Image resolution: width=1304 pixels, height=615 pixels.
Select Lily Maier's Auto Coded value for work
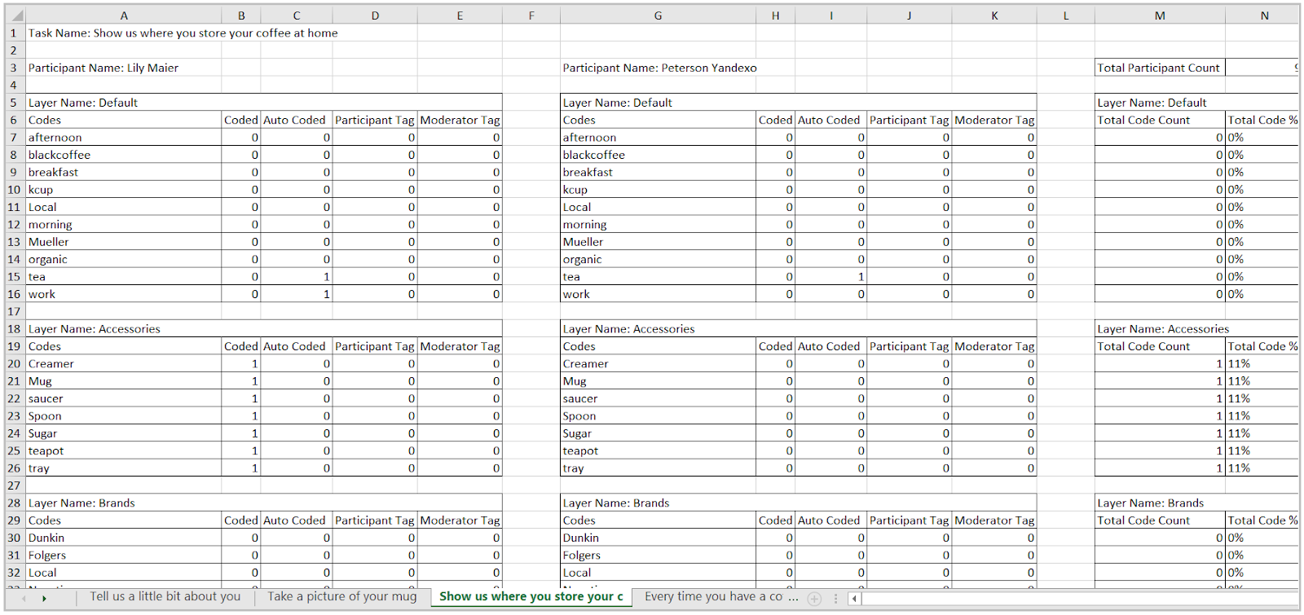tap(297, 294)
